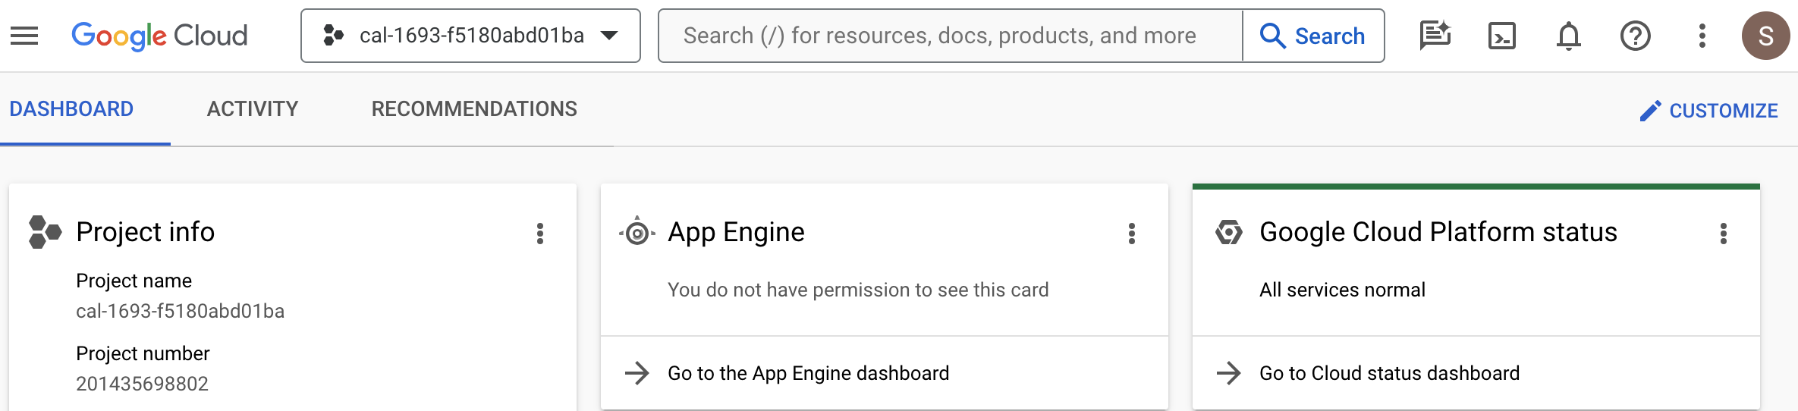The image size is (1798, 411).
Task: Open App Engine card options menu
Action: (1132, 234)
